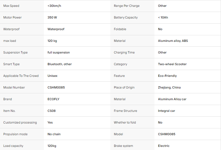Select the Battery Capacity label

tap(126, 17)
